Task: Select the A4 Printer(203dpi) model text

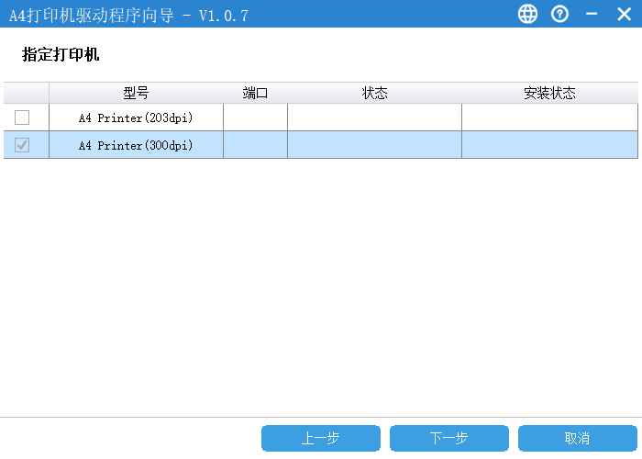Action: click(136, 118)
